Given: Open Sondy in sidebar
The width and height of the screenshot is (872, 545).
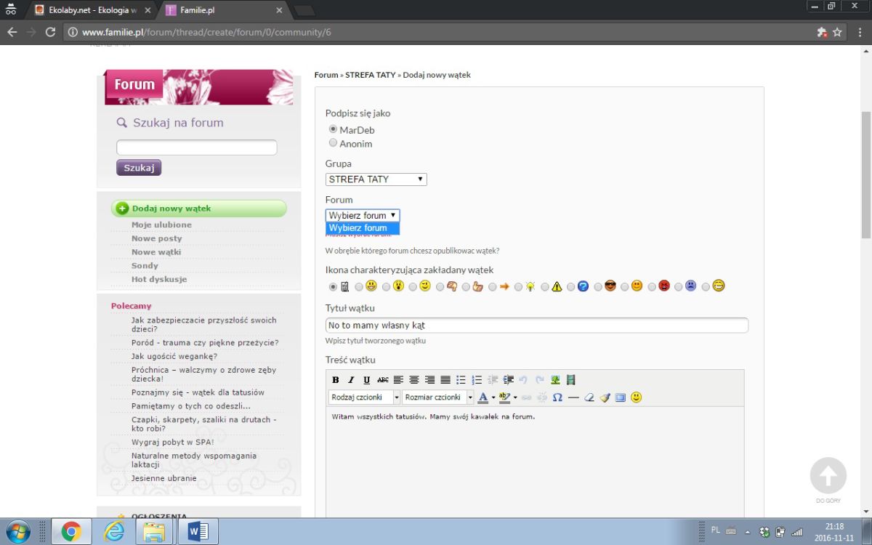Looking at the screenshot, I should pos(145,266).
